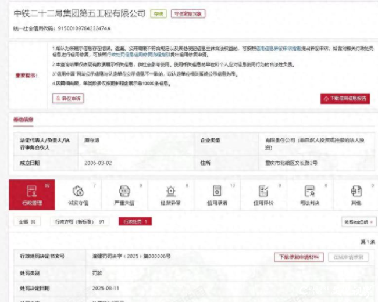Click the 存续 status badge
This screenshot has height=302, width=378.
pyautogui.click(x=158, y=14)
